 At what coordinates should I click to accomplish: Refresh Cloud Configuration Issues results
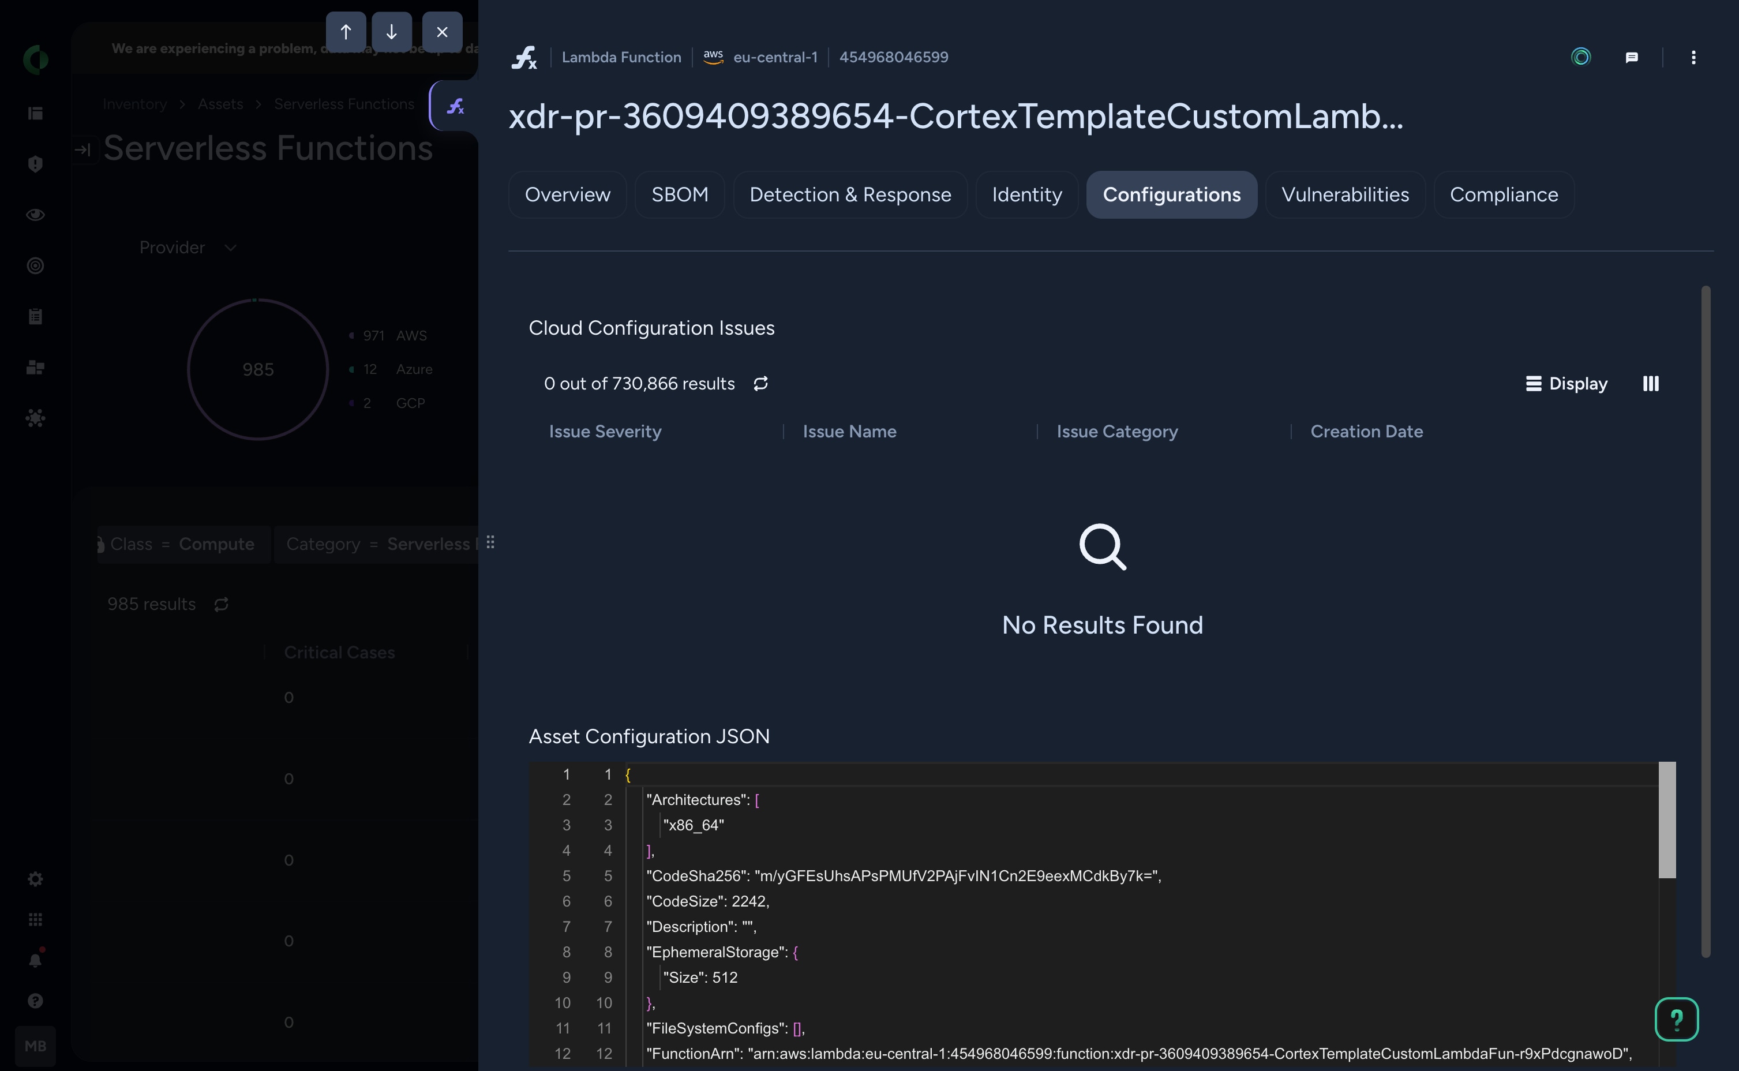click(x=760, y=383)
